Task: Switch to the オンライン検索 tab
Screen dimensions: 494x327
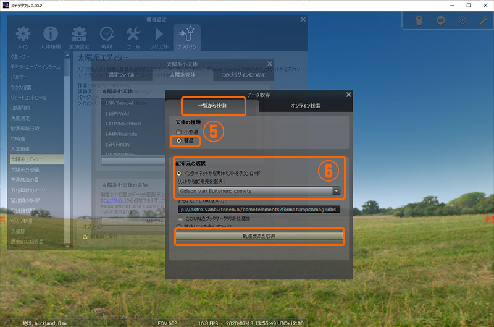Action: [306, 106]
